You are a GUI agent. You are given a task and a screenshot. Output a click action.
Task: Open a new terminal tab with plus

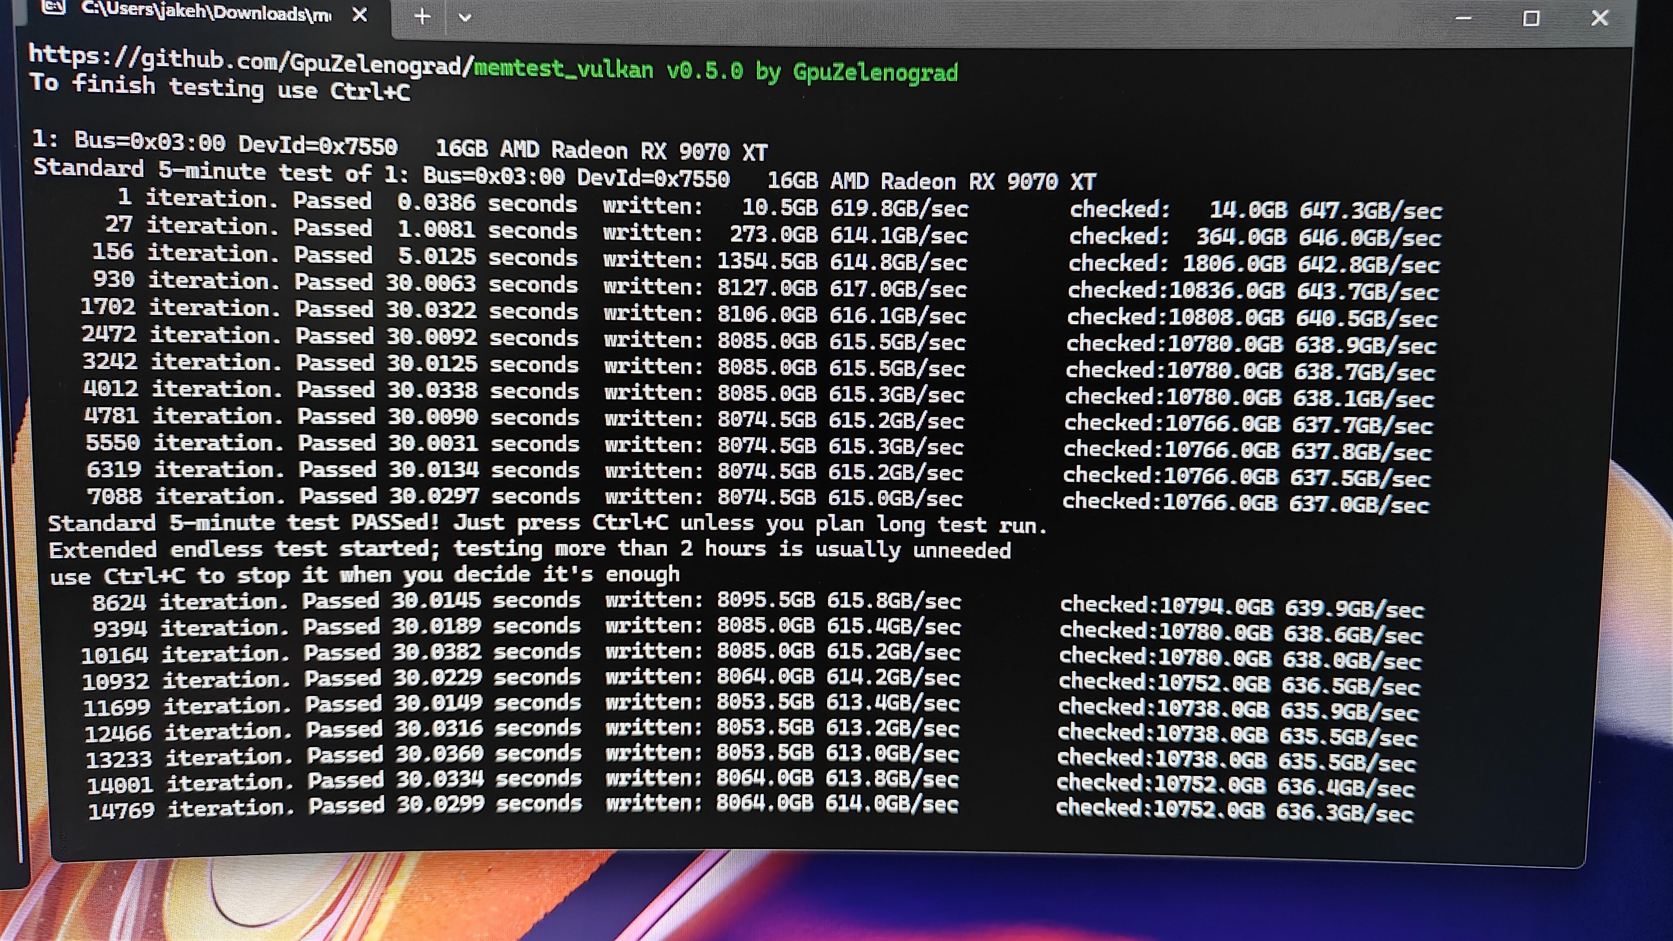422,16
